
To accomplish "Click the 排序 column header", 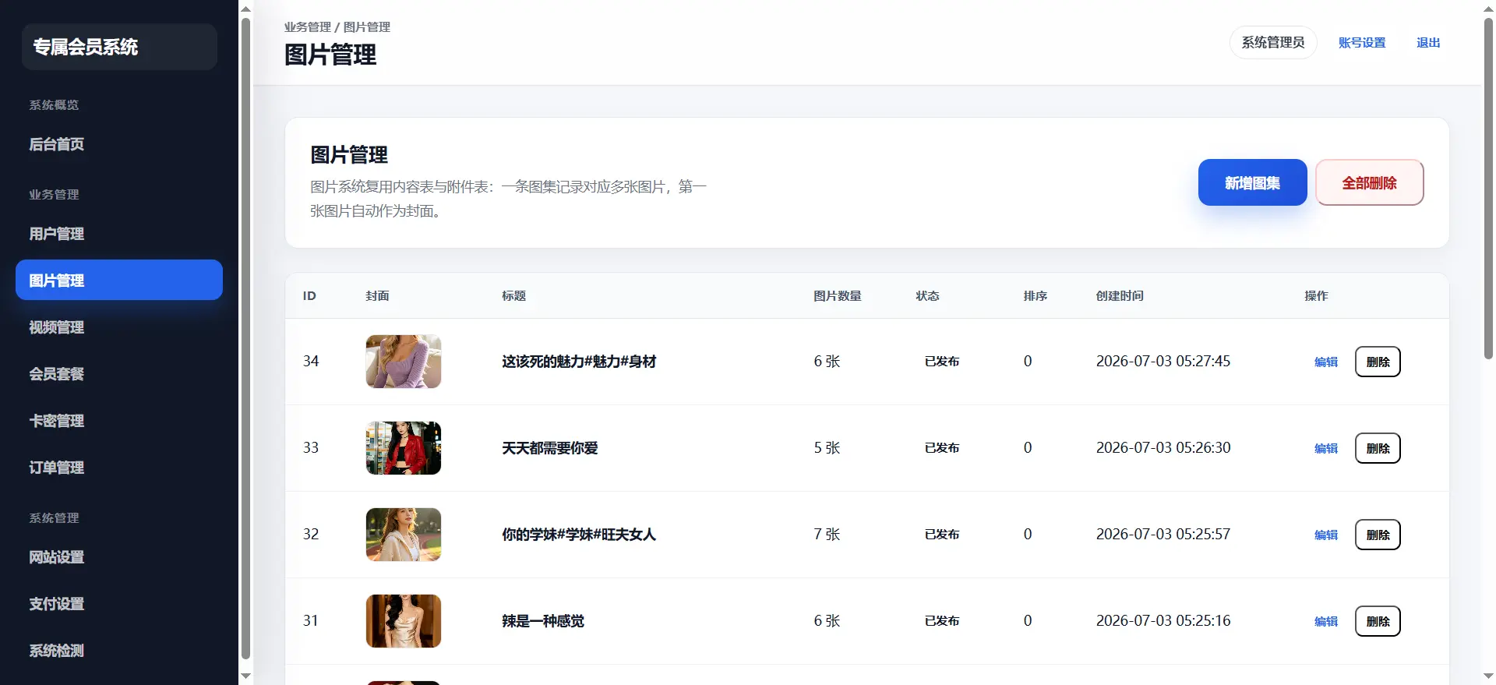I will tap(1036, 296).
